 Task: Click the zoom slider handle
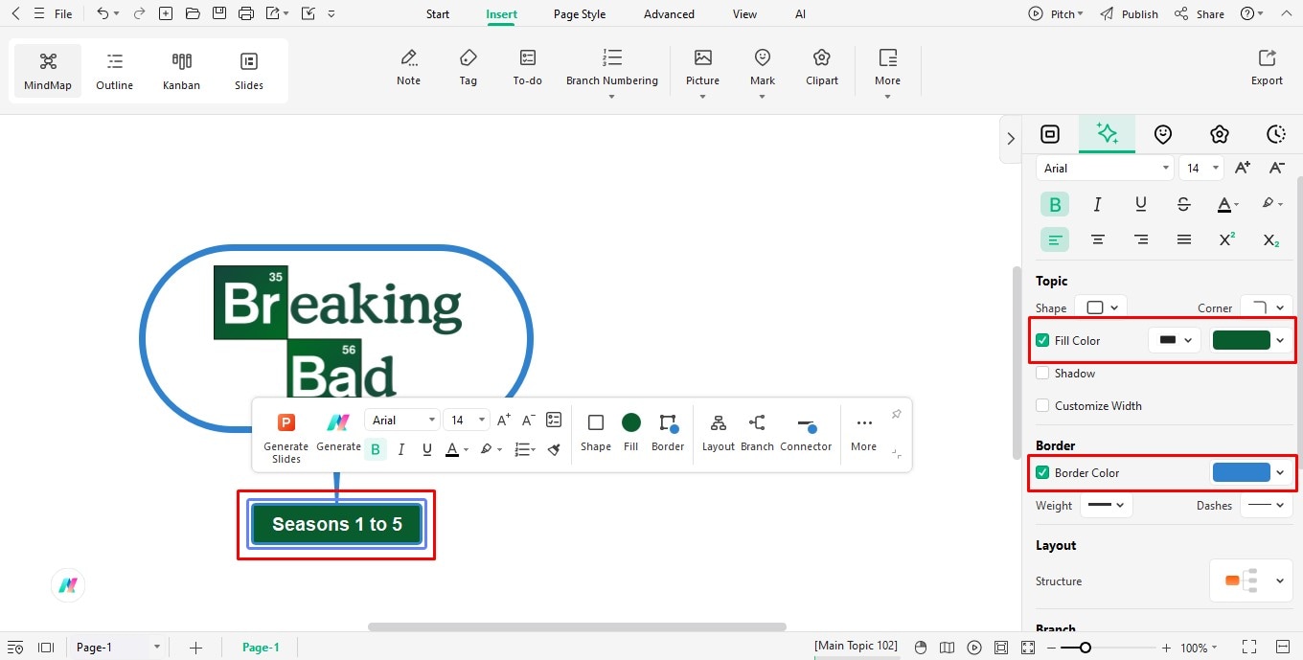pos(1085,648)
